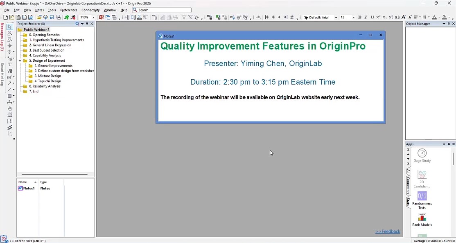The width and height of the screenshot is (456, 243).
Task: Click the Superscript x² icon
Action: point(378,17)
